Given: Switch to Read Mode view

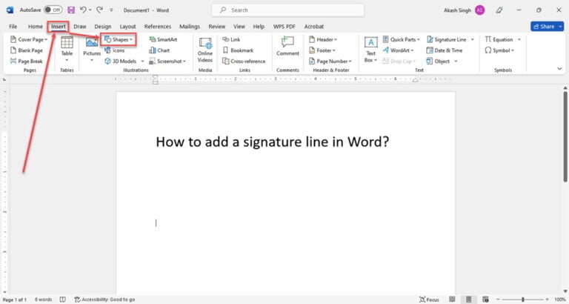Looking at the screenshot, I should [452, 300].
